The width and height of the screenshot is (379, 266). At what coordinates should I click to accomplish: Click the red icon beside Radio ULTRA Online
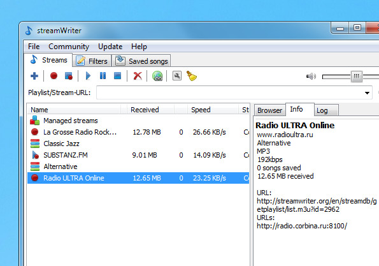(x=35, y=178)
